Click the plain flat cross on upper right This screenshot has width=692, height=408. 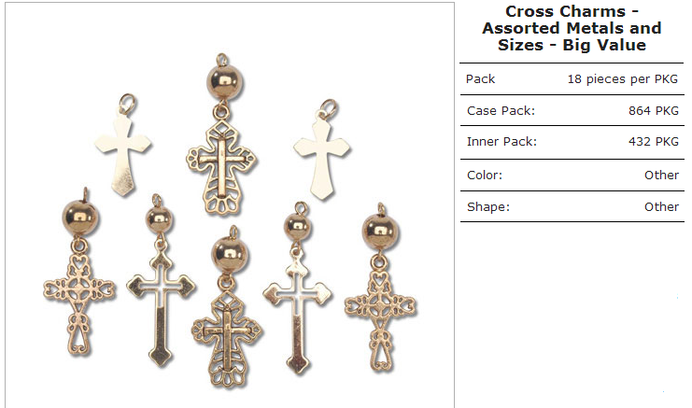[323, 150]
